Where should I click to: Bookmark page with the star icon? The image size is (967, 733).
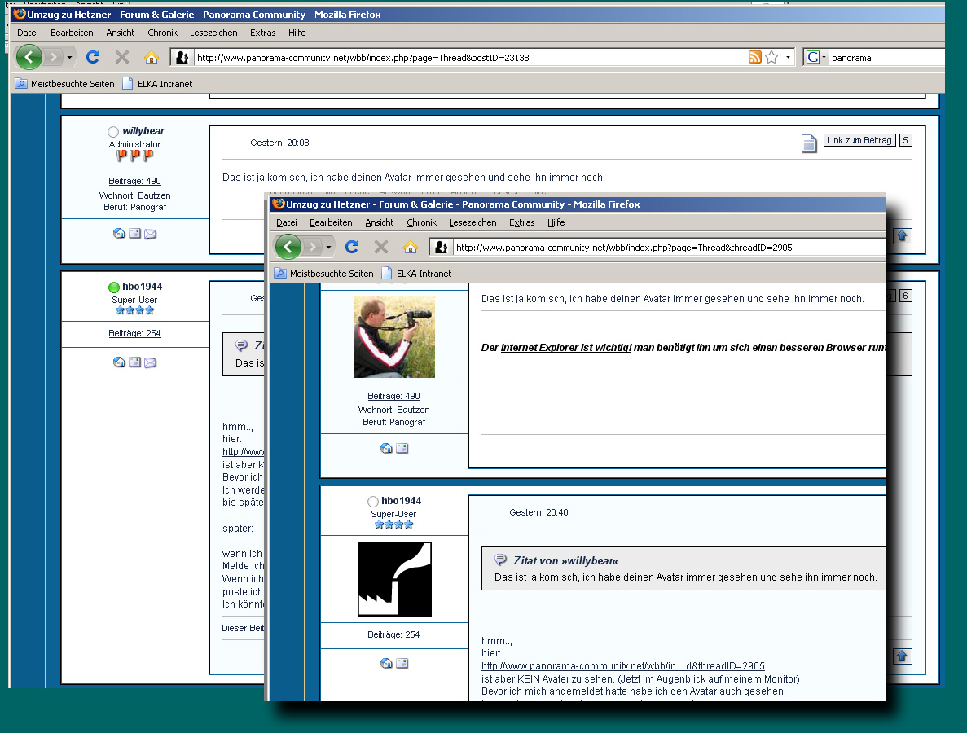coord(771,57)
